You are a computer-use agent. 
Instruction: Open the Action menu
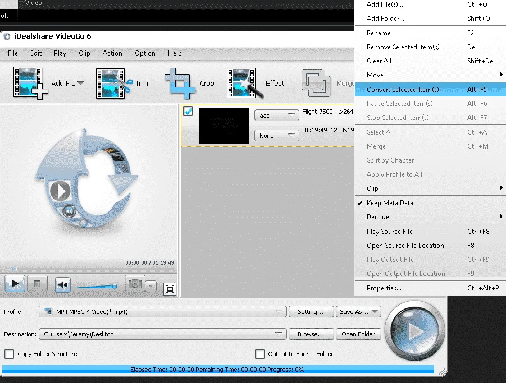112,53
